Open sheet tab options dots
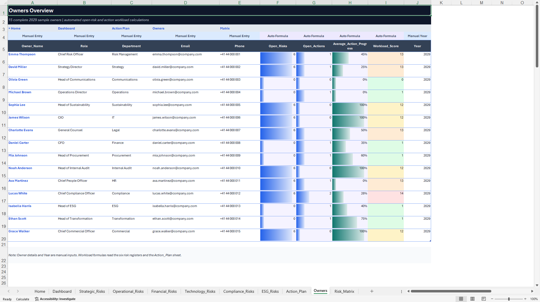This screenshot has width=540, height=302. (x=402, y=291)
